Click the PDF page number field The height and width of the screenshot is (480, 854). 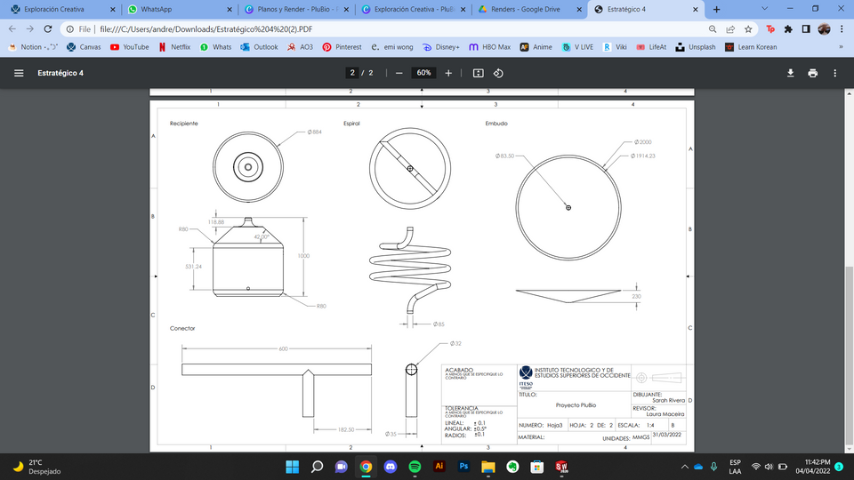(352, 73)
